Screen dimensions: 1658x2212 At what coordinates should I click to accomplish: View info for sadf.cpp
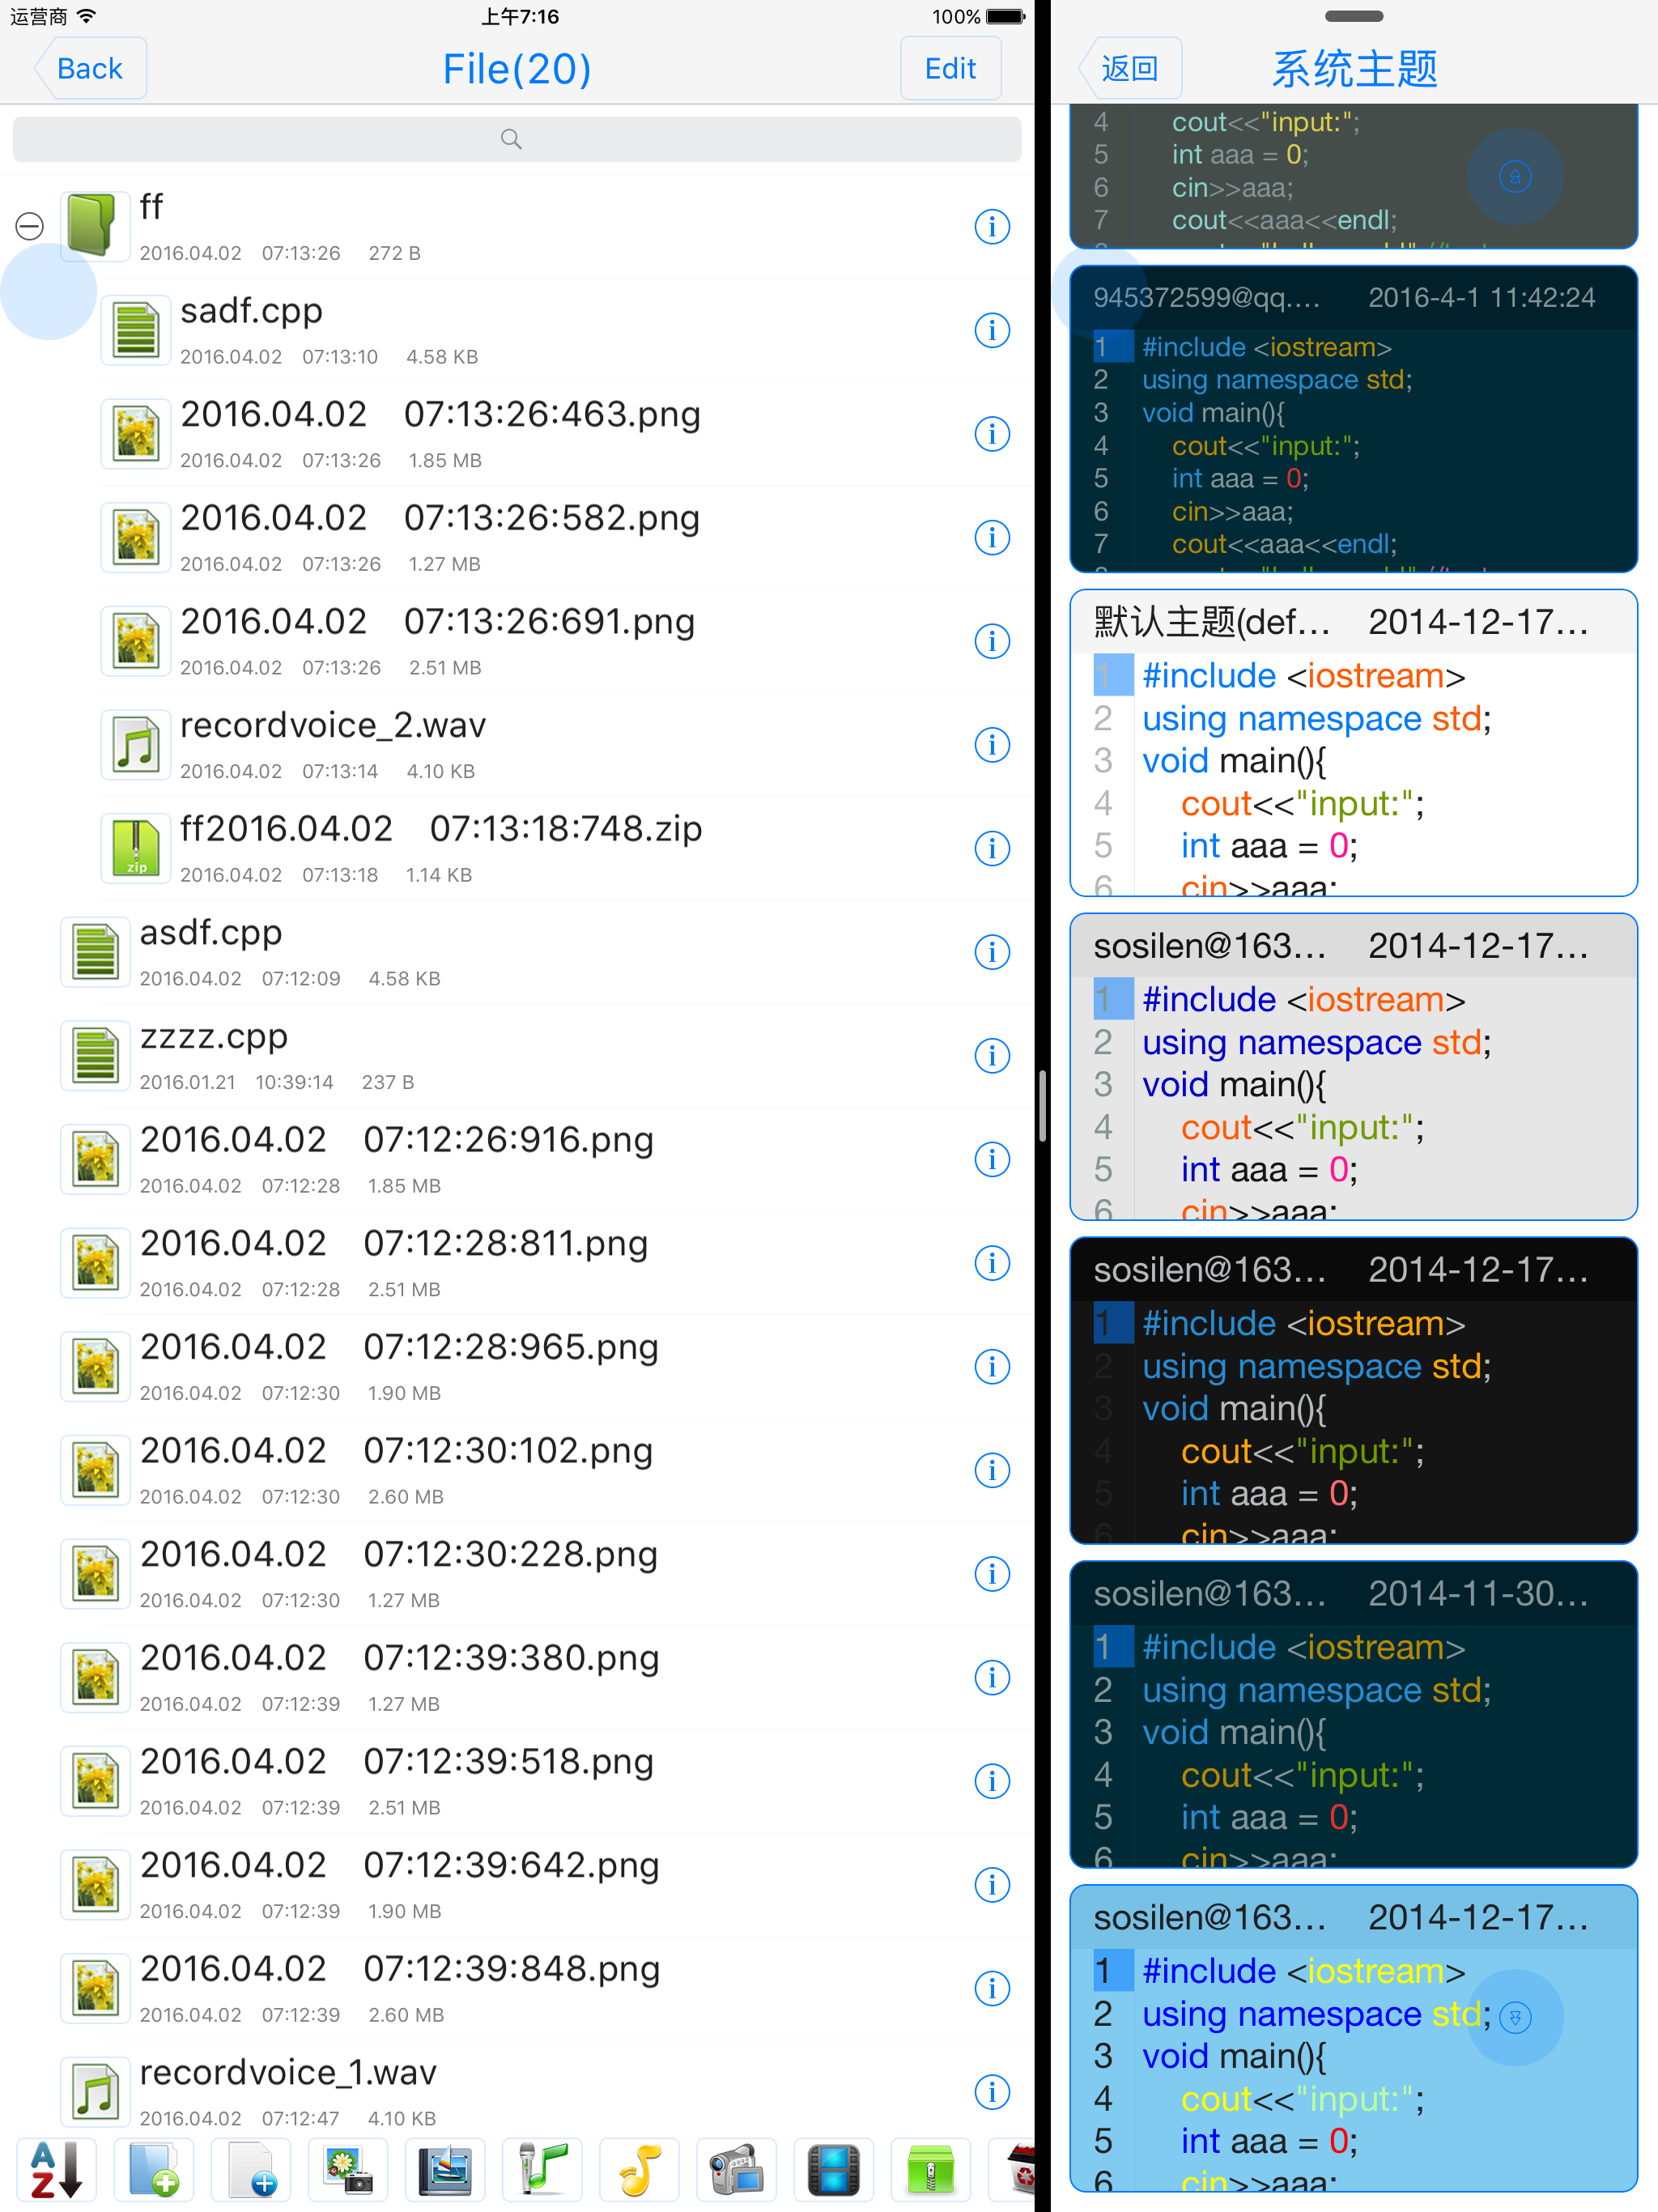[992, 330]
